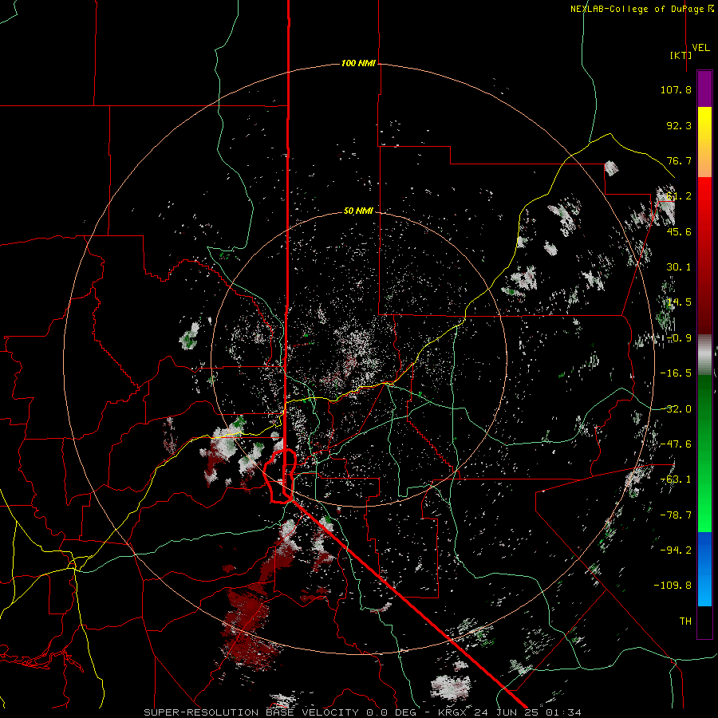Click the -78.7 velocity scale value
718x718 pixels.
676,515
